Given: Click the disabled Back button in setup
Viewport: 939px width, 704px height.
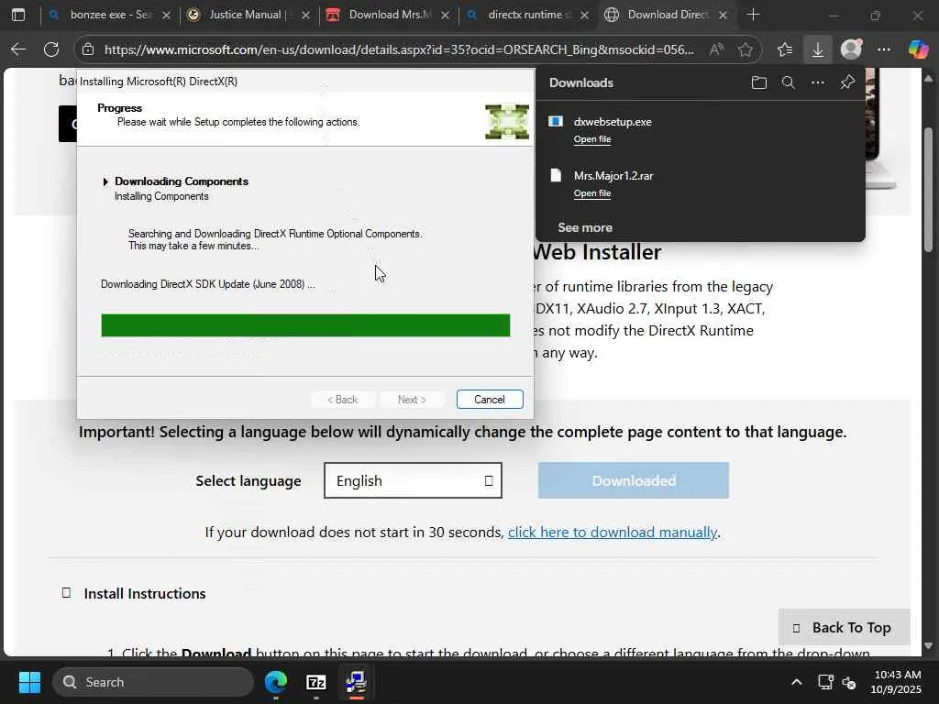Looking at the screenshot, I should tap(343, 400).
